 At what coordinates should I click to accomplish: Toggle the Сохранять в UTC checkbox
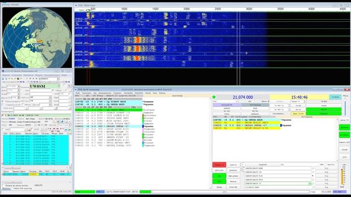3,105
